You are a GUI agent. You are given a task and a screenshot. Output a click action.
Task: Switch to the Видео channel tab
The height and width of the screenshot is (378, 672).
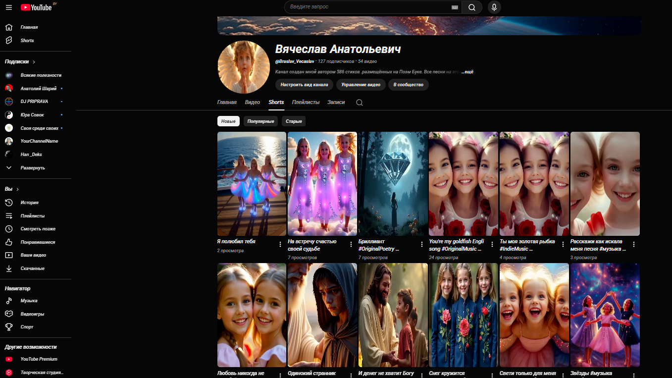pos(252,103)
